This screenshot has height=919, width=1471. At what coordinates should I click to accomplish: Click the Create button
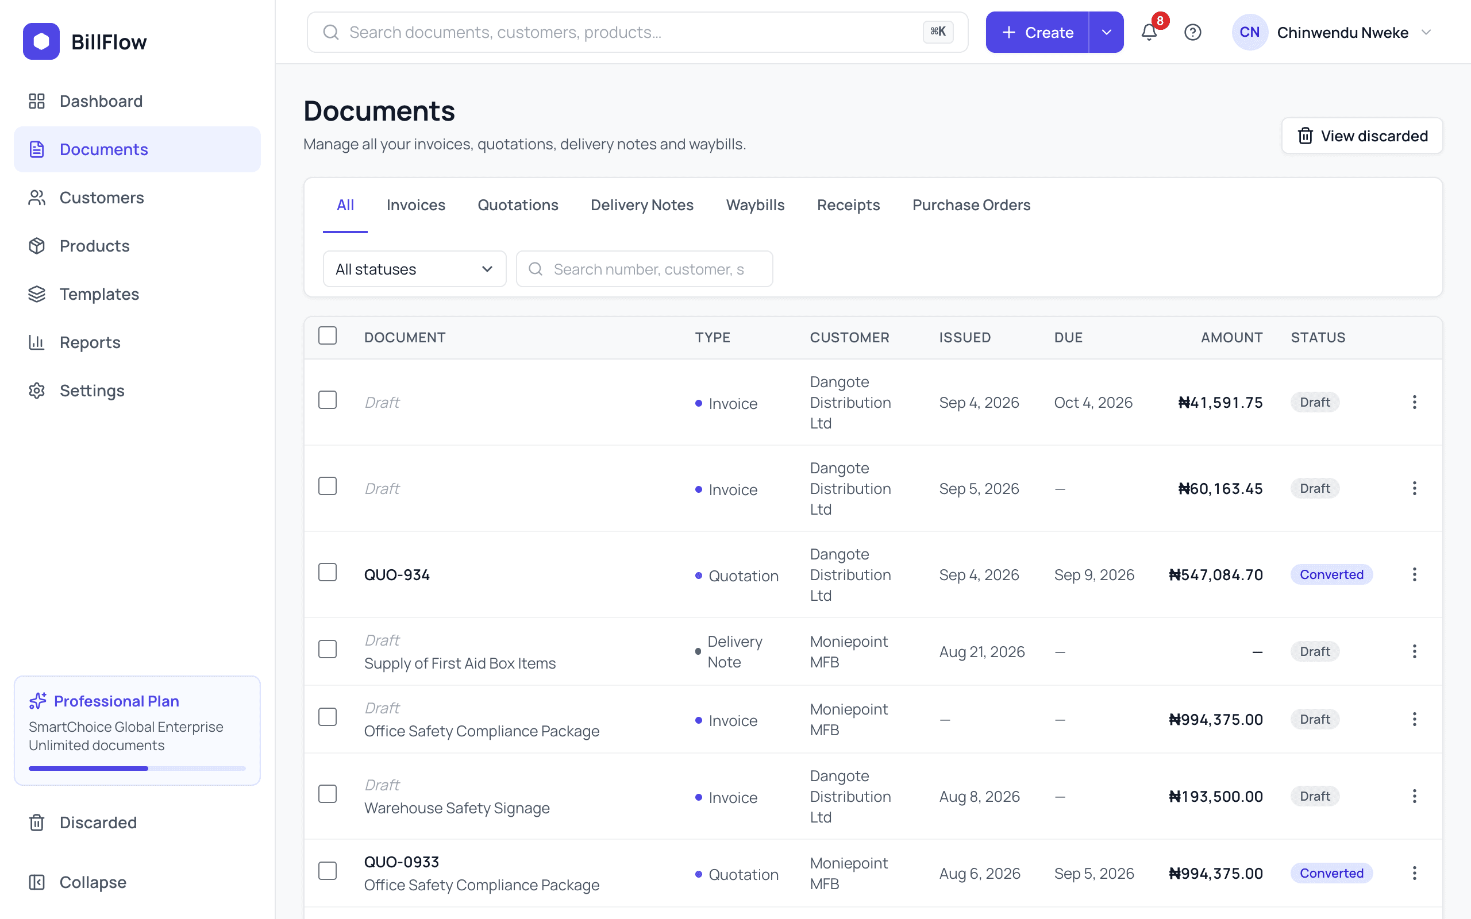click(1037, 32)
